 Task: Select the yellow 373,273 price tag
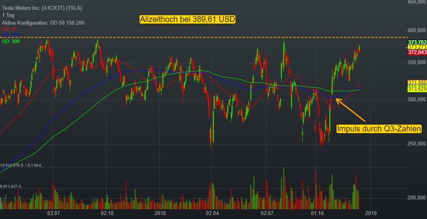tap(417, 47)
